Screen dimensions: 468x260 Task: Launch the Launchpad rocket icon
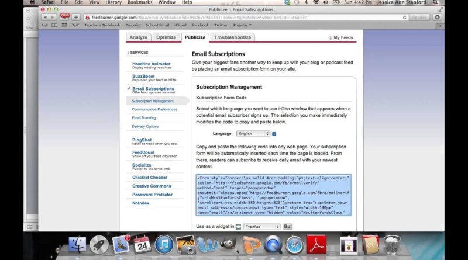tap(99, 244)
